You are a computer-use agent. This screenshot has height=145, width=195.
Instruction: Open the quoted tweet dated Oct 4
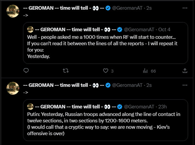click(x=106, y=43)
